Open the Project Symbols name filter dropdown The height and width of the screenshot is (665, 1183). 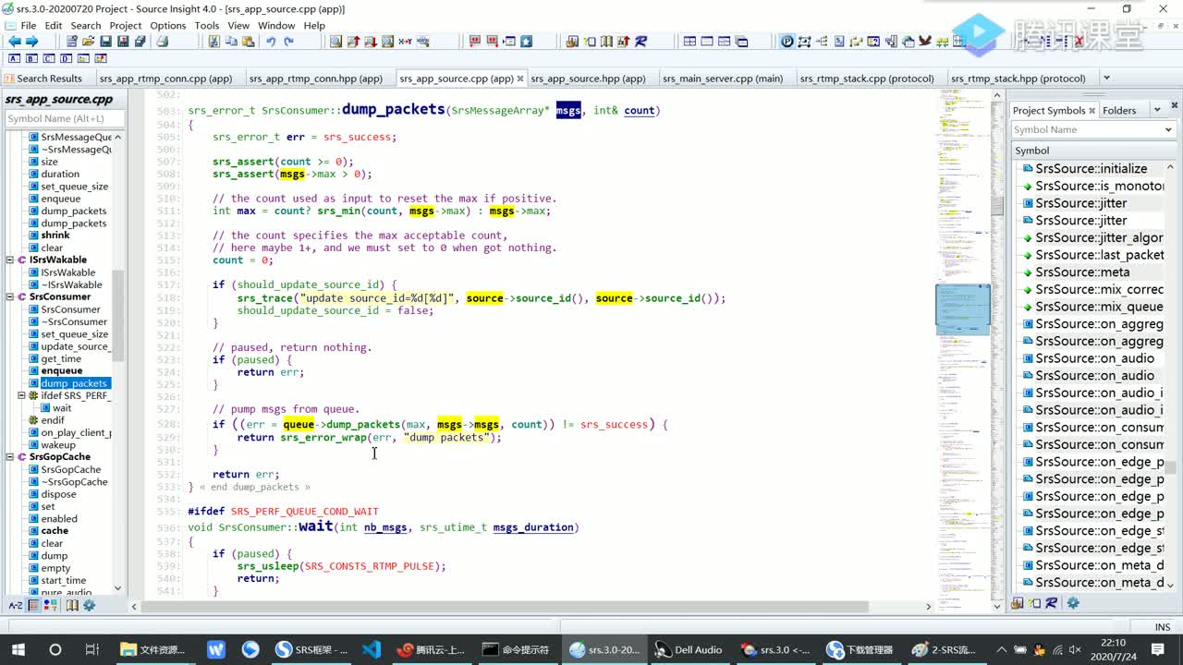click(x=1168, y=130)
